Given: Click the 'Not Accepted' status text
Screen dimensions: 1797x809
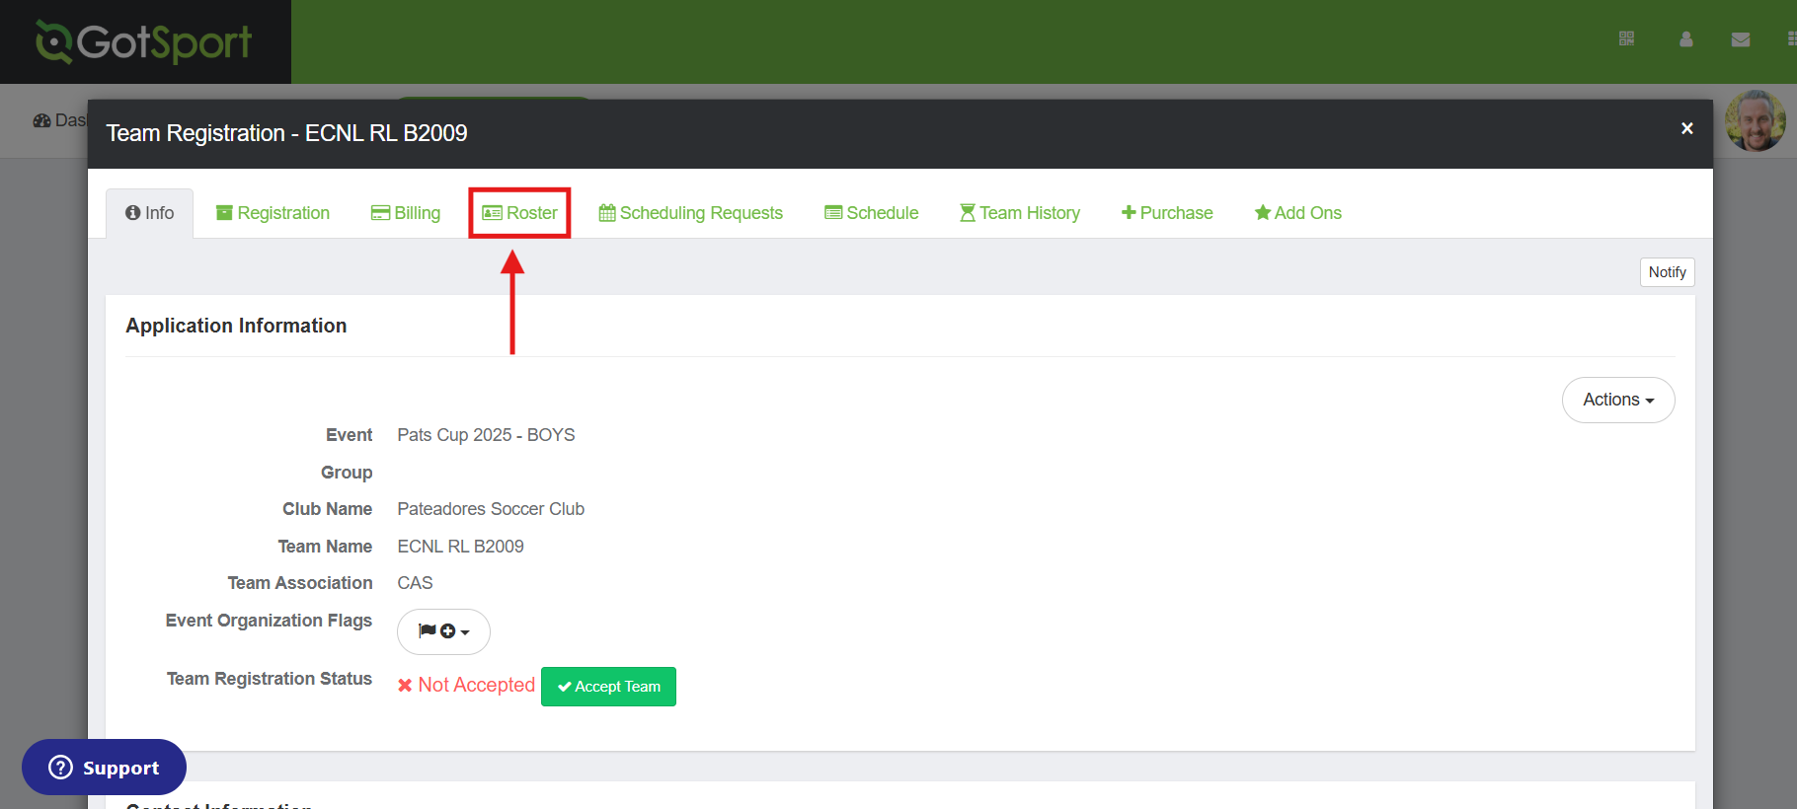Looking at the screenshot, I should point(476,685).
